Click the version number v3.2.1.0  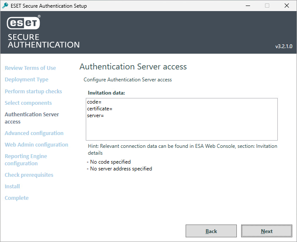(284, 46)
